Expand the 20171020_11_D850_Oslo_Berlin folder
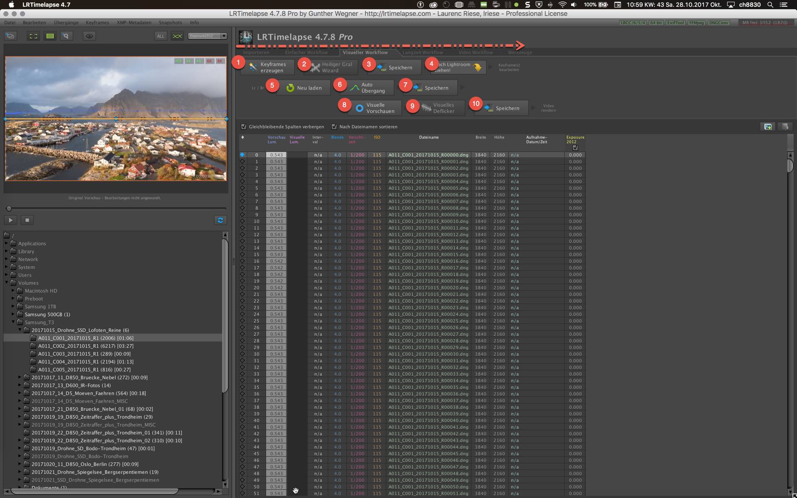 (x=20, y=464)
